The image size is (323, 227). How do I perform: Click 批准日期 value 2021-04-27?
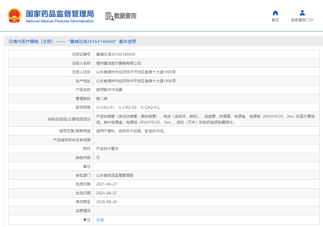click(x=107, y=184)
